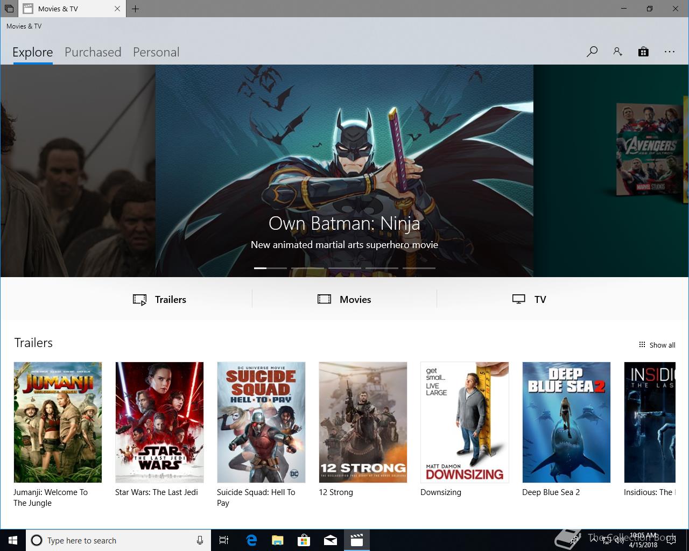Open the more options ellipsis menu
Screen dimensions: 689x551
point(670,52)
